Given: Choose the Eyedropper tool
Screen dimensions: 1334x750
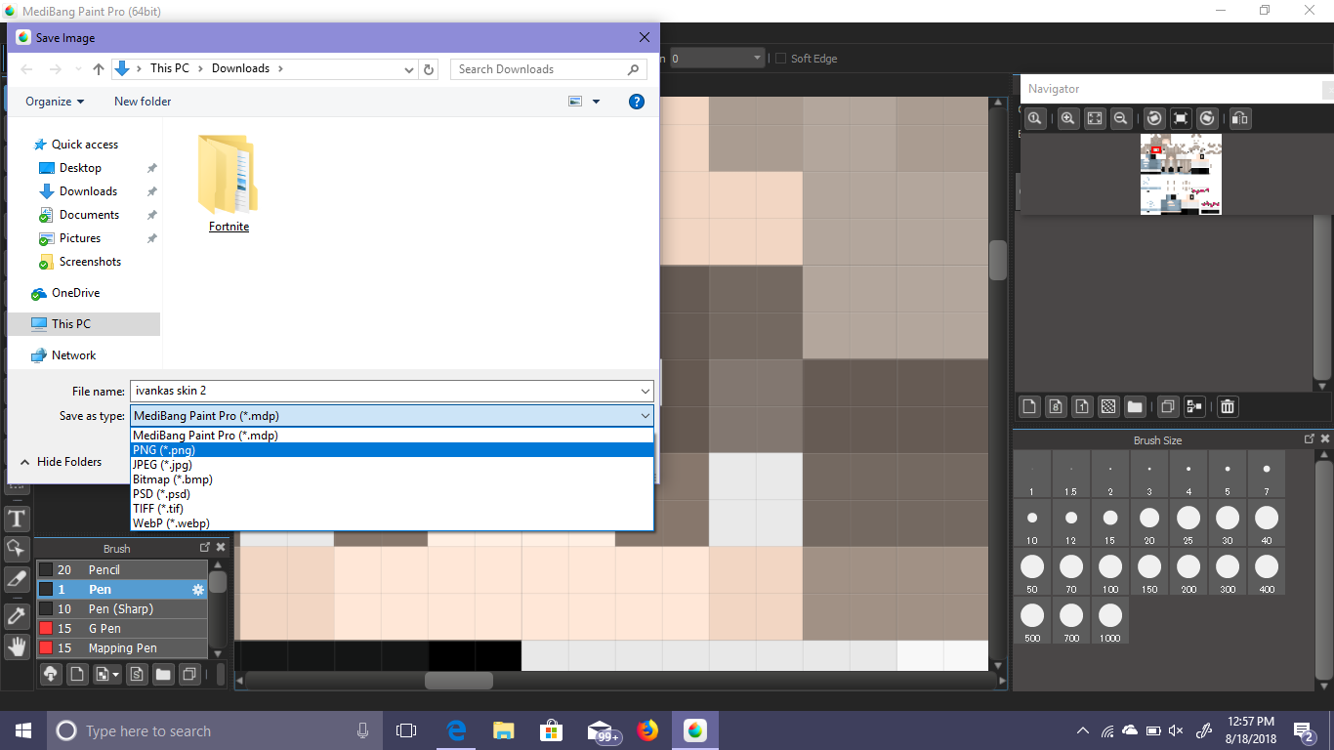Looking at the screenshot, I should point(18,615).
